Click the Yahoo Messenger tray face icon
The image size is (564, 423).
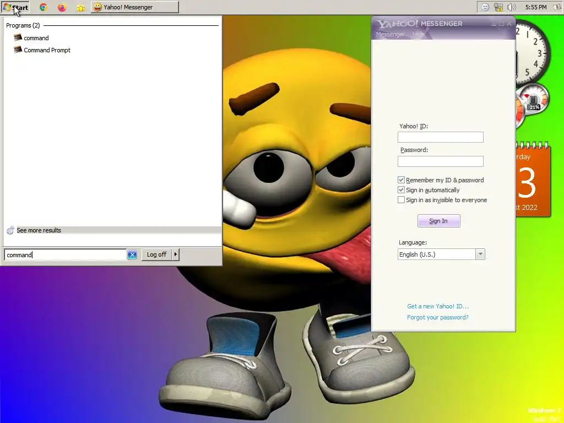[485, 7]
